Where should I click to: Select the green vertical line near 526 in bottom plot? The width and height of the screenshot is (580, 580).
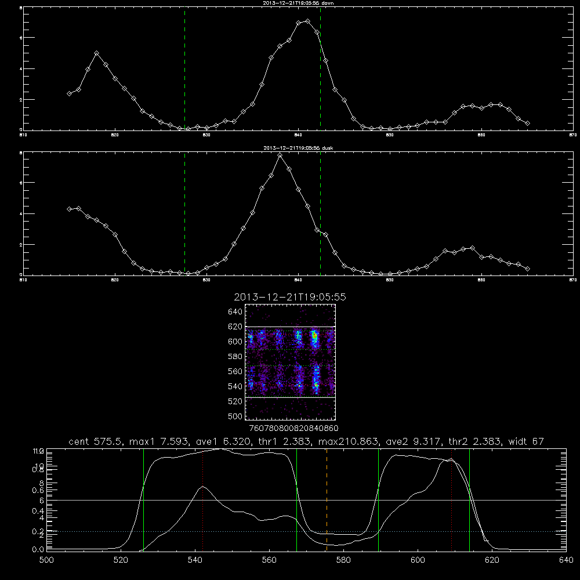click(143, 499)
